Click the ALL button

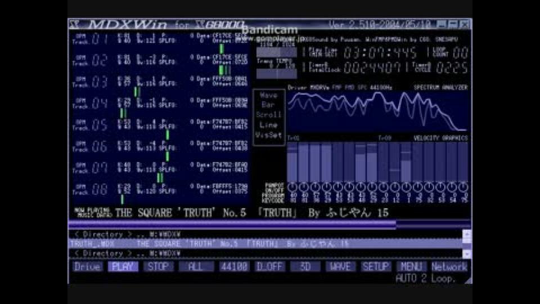196,266
